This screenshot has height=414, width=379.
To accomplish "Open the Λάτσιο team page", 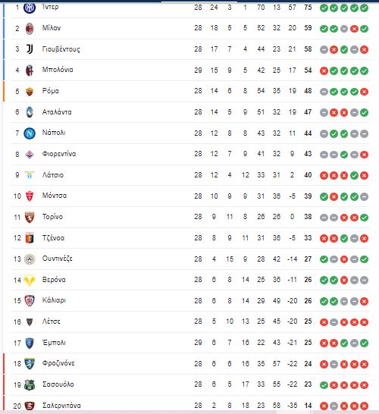I will pyautogui.click(x=53, y=175).
